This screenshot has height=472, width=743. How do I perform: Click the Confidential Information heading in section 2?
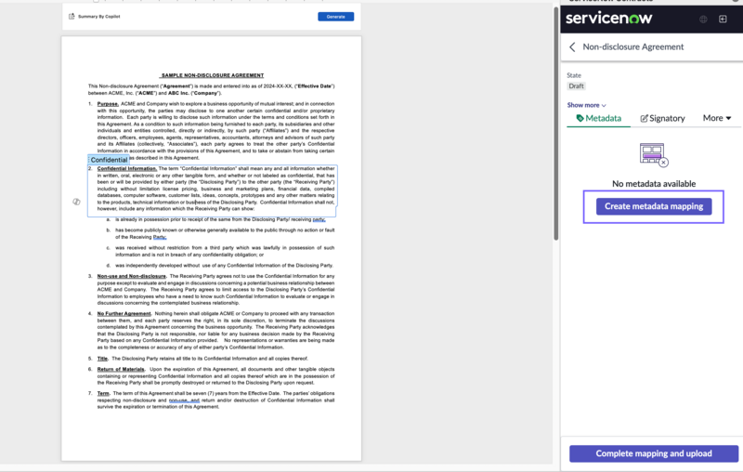coord(127,169)
